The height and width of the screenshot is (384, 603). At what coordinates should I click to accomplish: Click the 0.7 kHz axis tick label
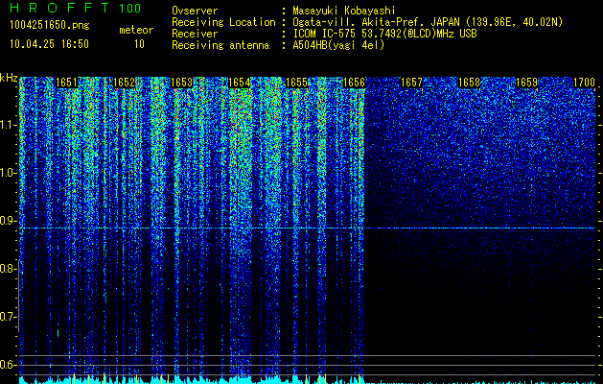(8, 317)
